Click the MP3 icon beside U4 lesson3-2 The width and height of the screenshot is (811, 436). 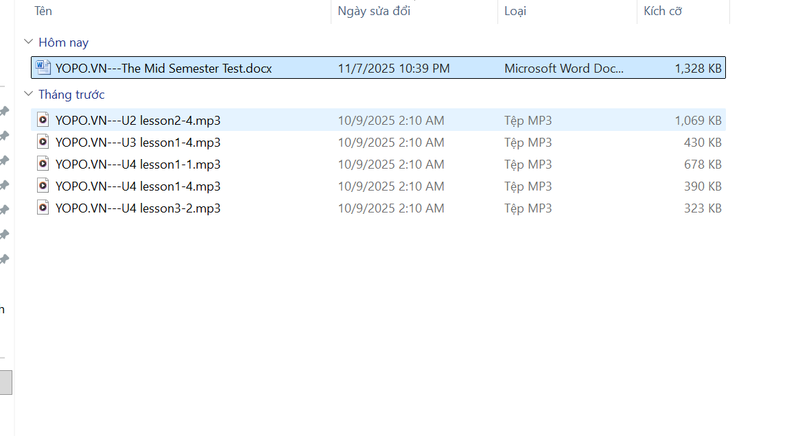coord(43,208)
